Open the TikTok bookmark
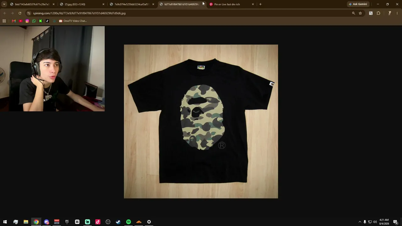The width and height of the screenshot is (402, 226). pos(47,21)
